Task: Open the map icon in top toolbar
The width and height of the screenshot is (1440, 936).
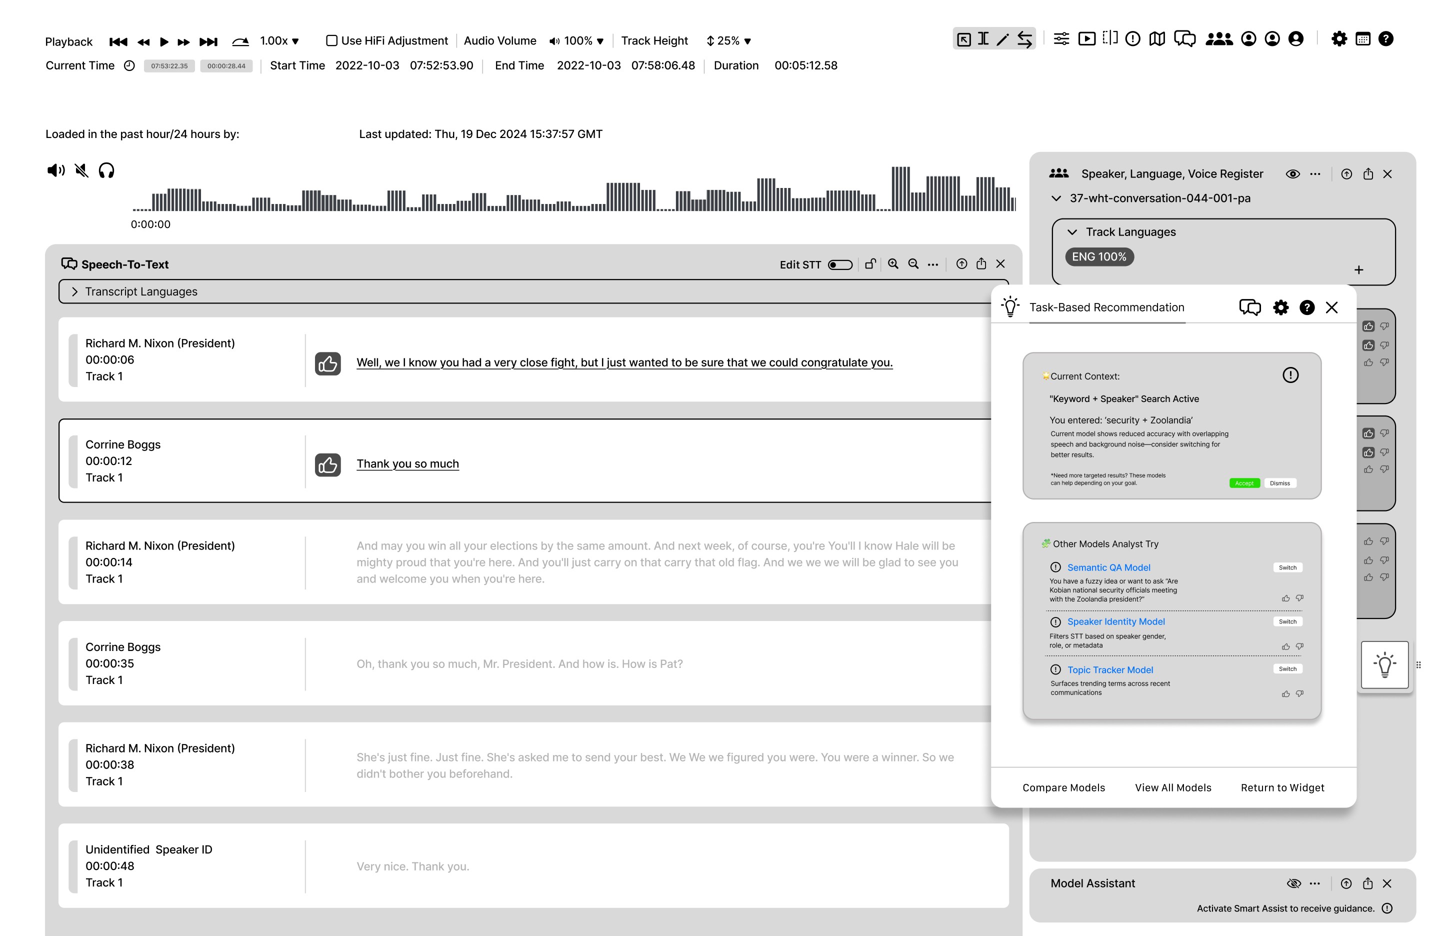Action: pyautogui.click(x=1157, y=39)
